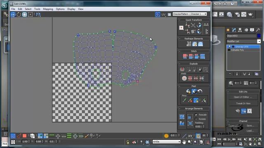Click the Break icon in Explode
264x148 pixels.
pos(182,69)
